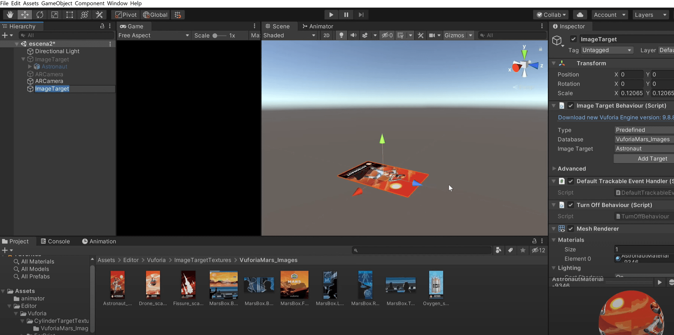Open scene camera settings icon
The image size is (674, 335).
tap(432, 35)
